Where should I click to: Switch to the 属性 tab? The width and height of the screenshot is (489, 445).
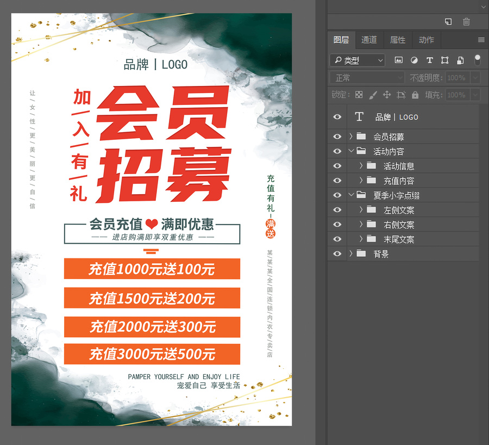point(398,40)
